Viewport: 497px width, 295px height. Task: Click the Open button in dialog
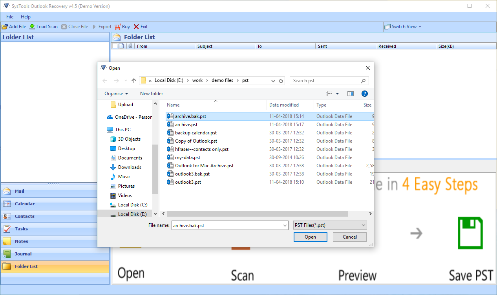(310, 237)
